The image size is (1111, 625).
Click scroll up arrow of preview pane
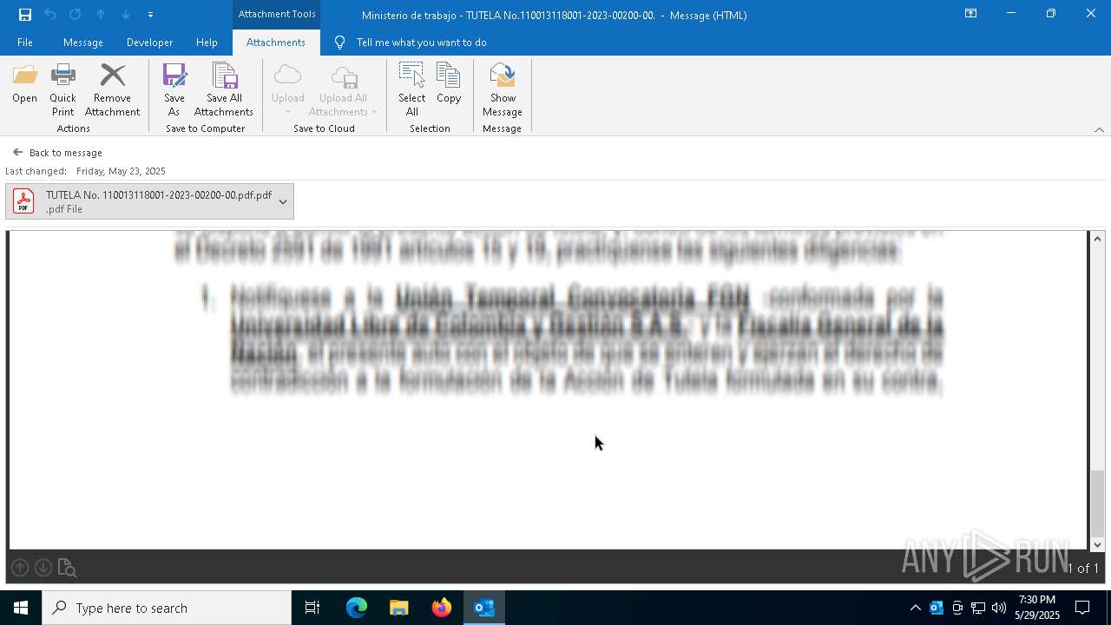click(1098, 239)
